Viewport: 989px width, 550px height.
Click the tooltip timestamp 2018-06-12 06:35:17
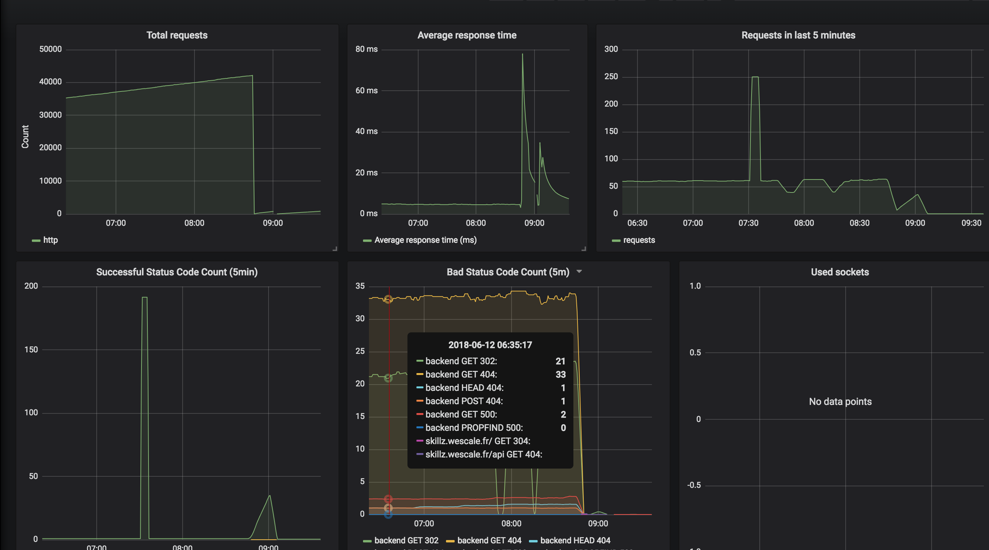pyautogui.click(x=490, y=345)
